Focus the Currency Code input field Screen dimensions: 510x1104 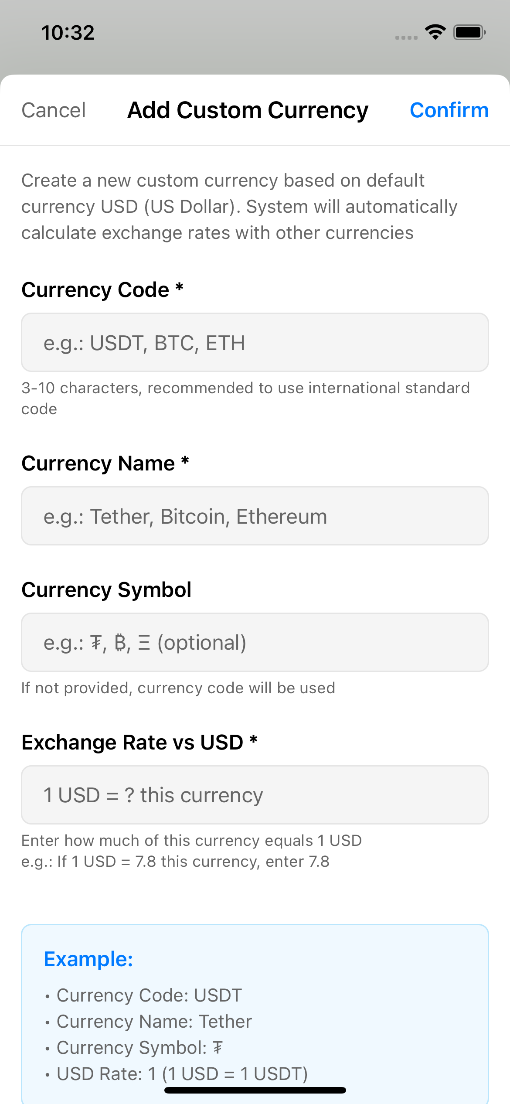[255, 343]
